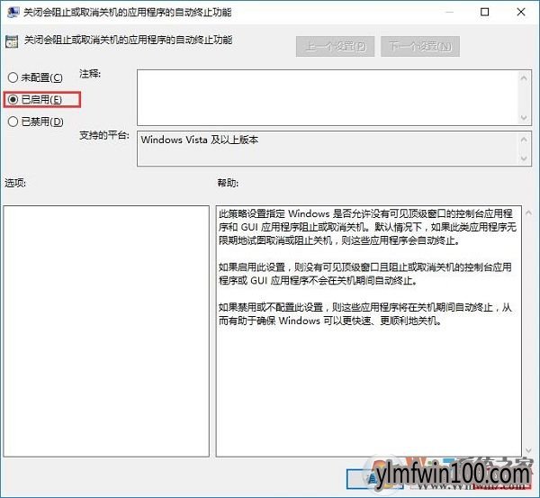Screen dimensions: 540x498
Task: Click the policy heading 关闭会阻止或取消关机的应用程序的自动终止功能
Action: click(x=129, y=41)
